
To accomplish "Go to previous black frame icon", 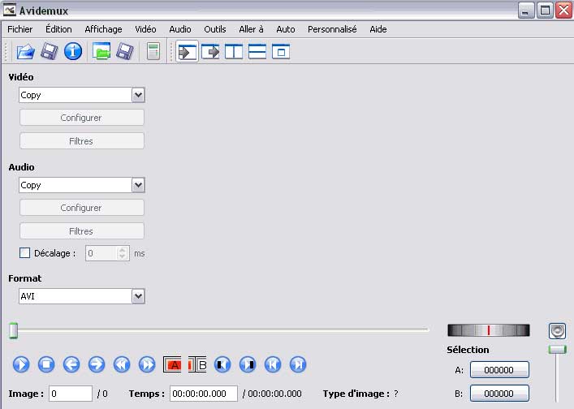I will [222, 364].
